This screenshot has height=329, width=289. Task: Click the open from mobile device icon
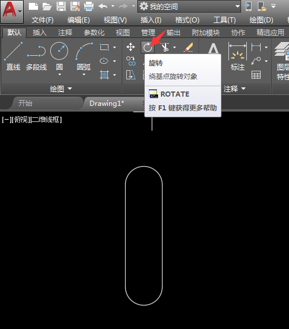262,6
